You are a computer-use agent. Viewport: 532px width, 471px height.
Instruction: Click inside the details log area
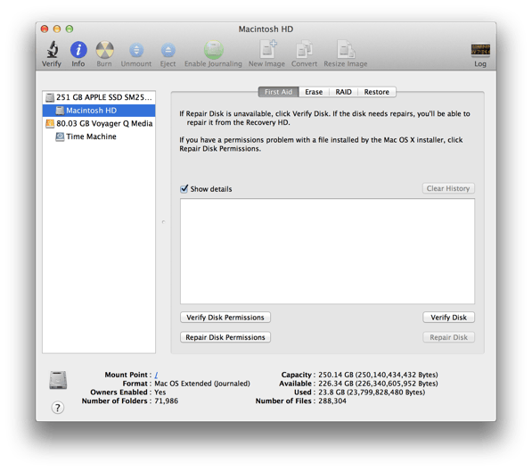tap(327, 252)
